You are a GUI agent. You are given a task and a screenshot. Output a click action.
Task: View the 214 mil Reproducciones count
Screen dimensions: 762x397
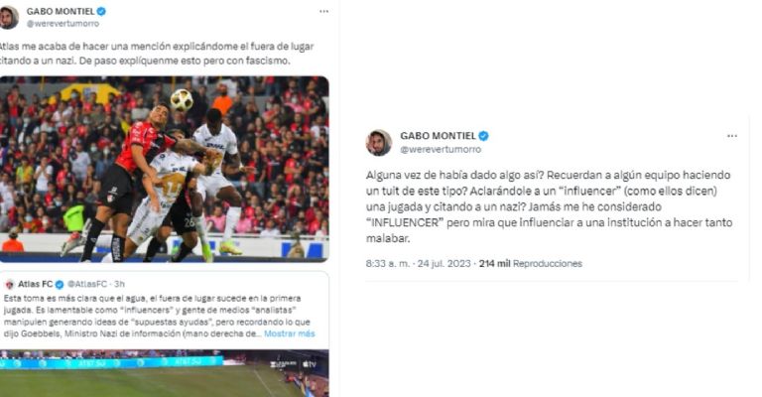tap(530, 263)
